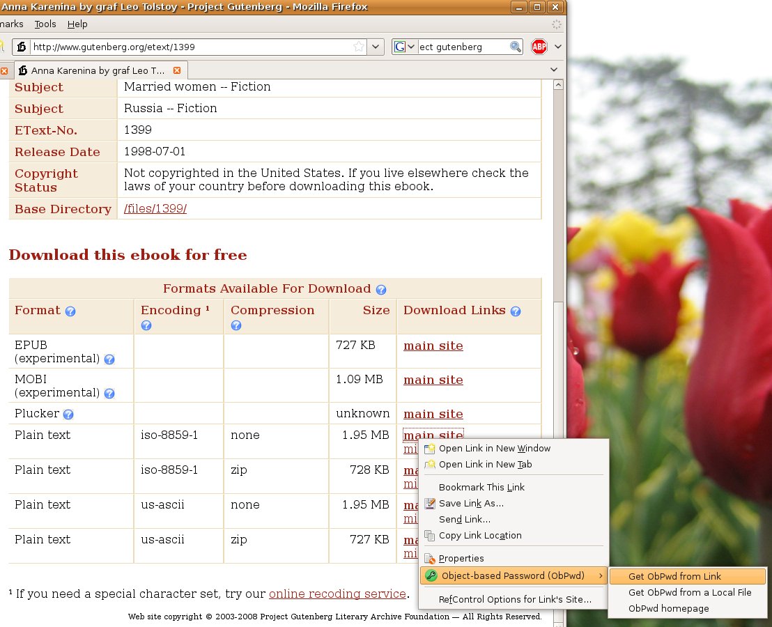The width and height of the screenshot is (772, 627).
Task: Open the list all tabs dropdown
Action: click(554, 70)
